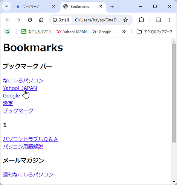Image resolution: width=177 pixels, height=185 pixels.
Task: Open the パソコントラブルQ＆A link
Action: pos(31,139)
